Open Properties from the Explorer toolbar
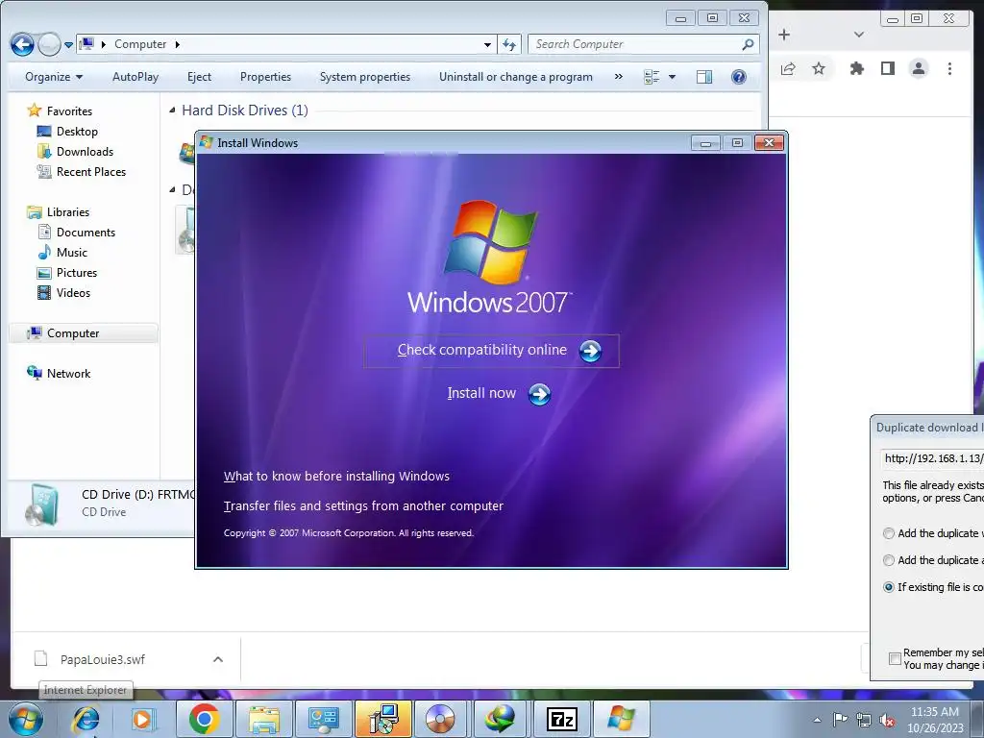The width and height of the screenshot is (984, 738). [265, 77]
